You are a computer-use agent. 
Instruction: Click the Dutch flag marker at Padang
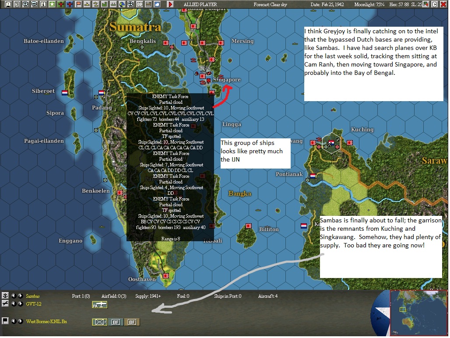(102, 93)
